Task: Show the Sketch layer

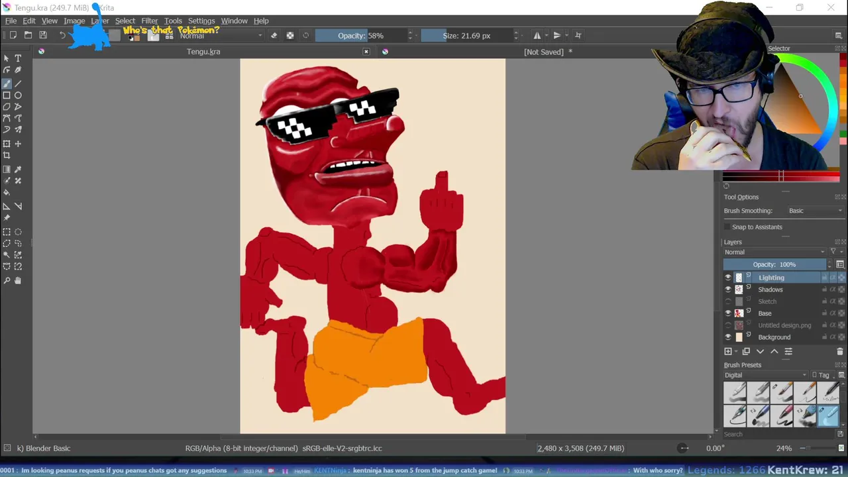Action: click(728, 301)
